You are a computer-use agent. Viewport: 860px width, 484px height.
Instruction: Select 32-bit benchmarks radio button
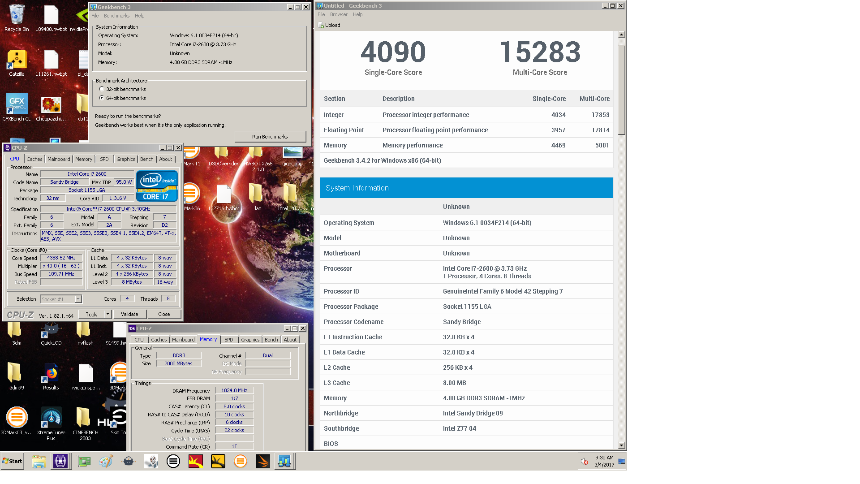point(102,89)
